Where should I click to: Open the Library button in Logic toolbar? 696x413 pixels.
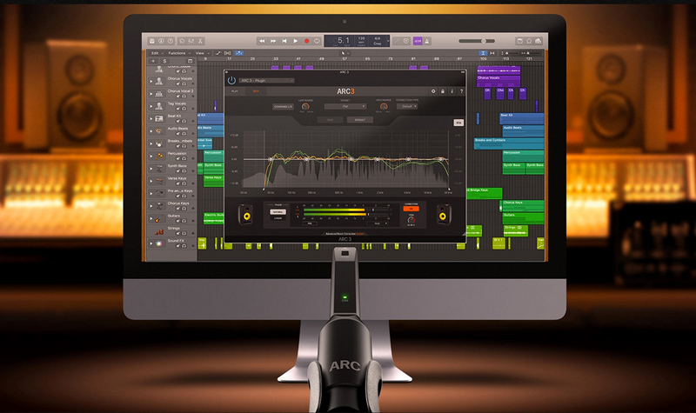pyautogui.click(x=151, y=41)
